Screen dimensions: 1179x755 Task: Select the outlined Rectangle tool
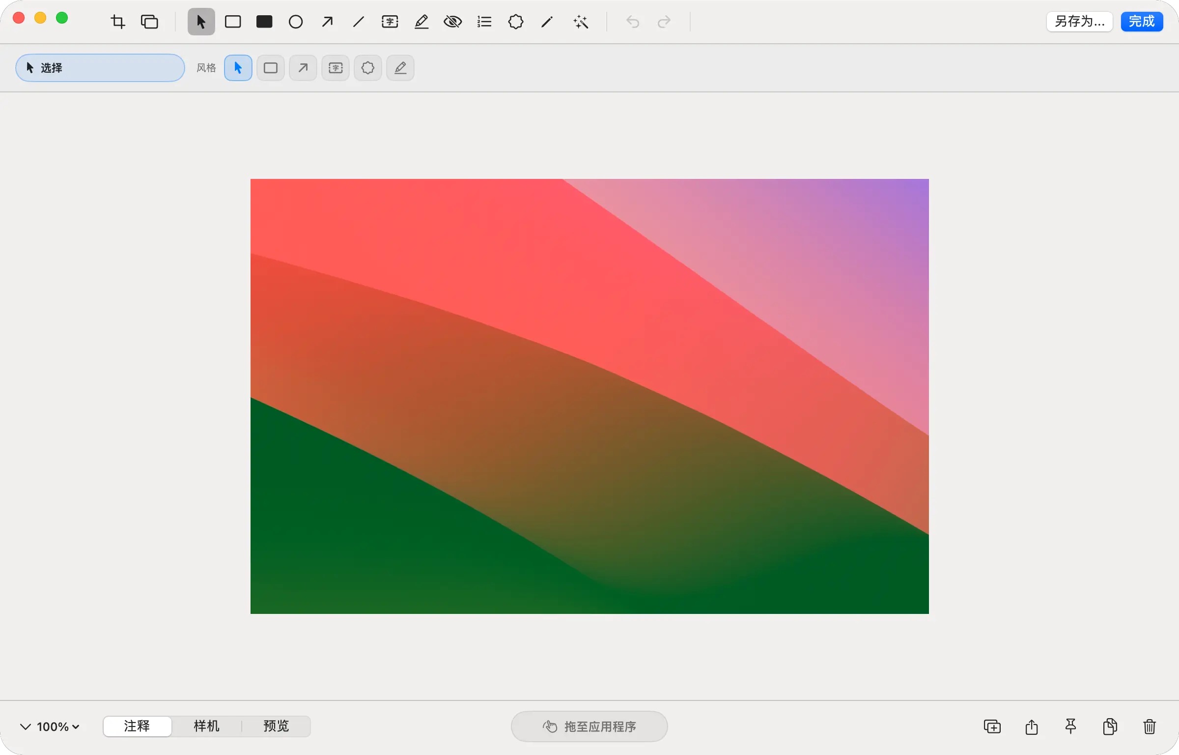pyautogui.click(x=233, y=22)
